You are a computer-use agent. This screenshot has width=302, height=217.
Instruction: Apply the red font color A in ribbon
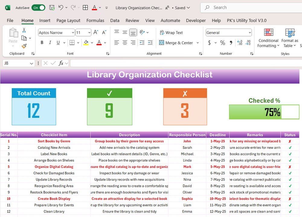[x=99, y=42]
